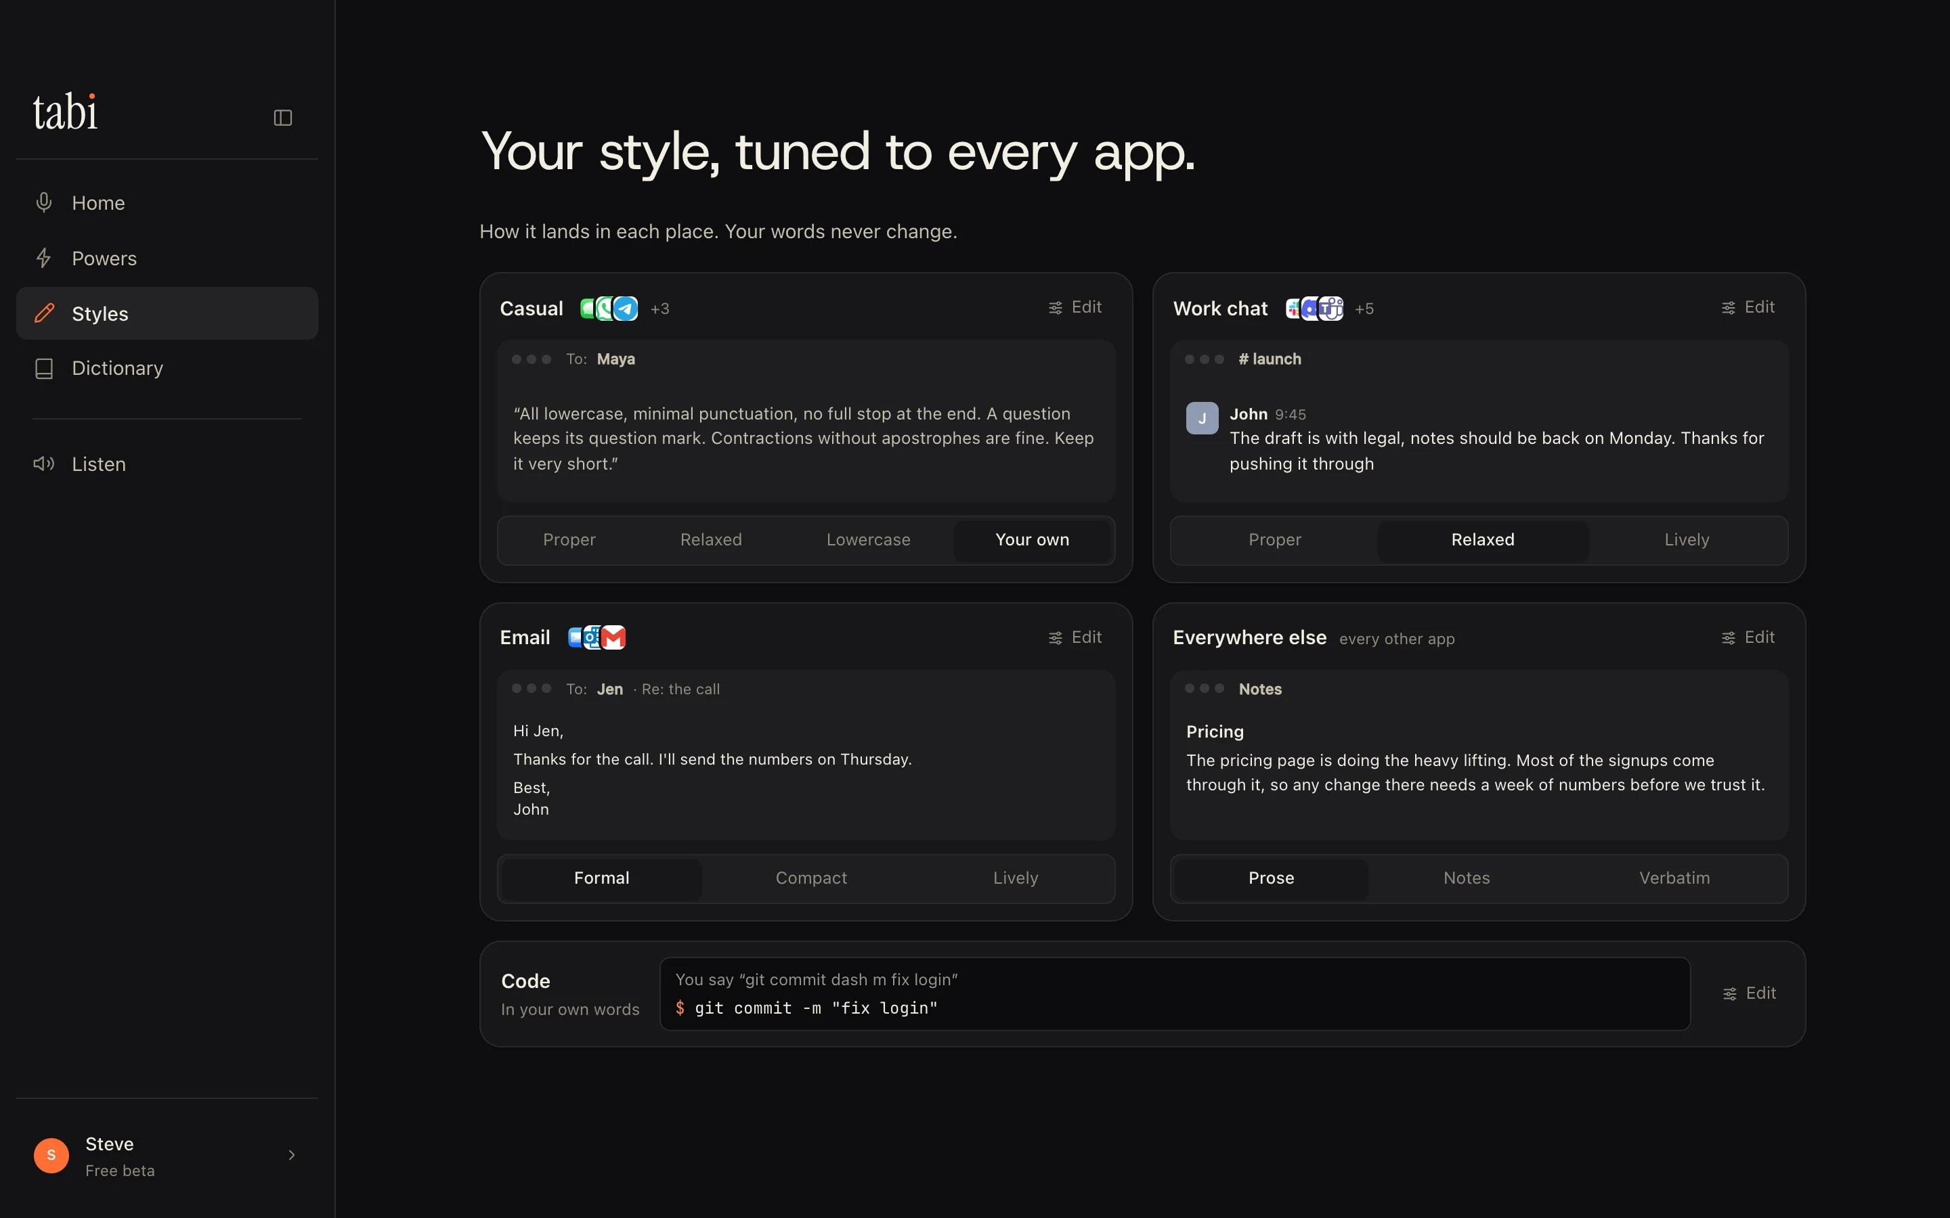Click the book icon beside Dictionary

[x=44, y=368]
